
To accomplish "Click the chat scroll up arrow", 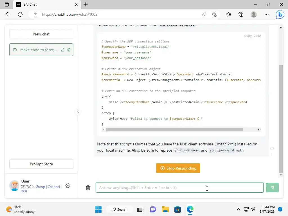I will [281, 27].
